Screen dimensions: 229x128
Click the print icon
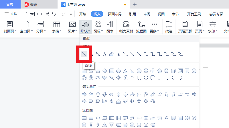click(39, 14)
